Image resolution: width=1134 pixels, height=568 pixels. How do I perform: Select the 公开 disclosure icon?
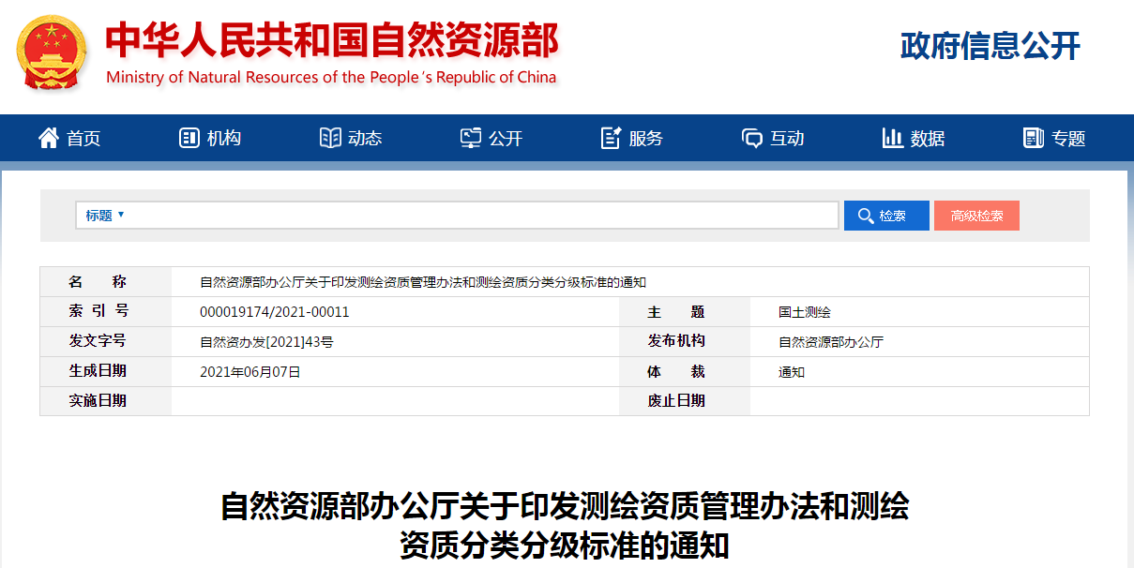470,137
